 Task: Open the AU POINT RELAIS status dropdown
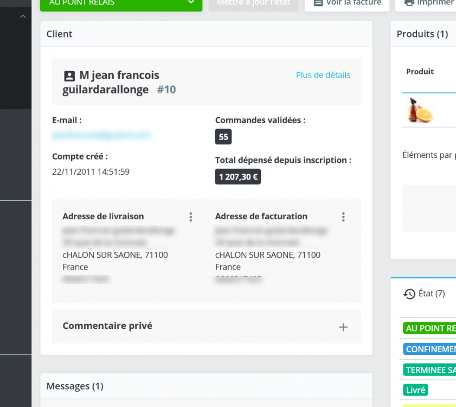121,3
